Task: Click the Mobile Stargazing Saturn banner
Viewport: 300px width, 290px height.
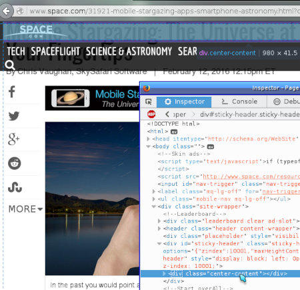Action: [x=92, y=98]
